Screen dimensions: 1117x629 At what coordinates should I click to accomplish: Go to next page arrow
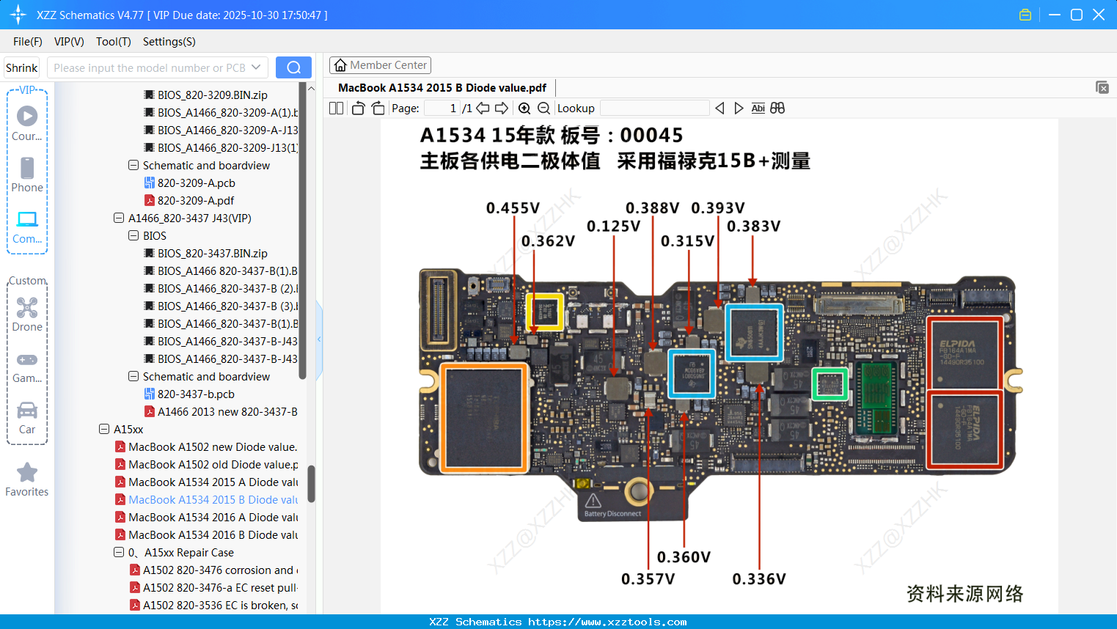tap(502, 108)
